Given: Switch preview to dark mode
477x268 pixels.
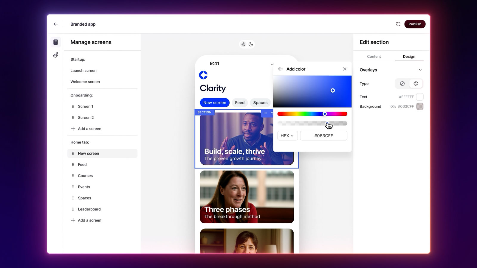Looking at the screenshot, I should [x=251, y=44].
